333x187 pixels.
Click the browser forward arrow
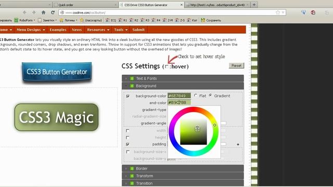(34, 12)
